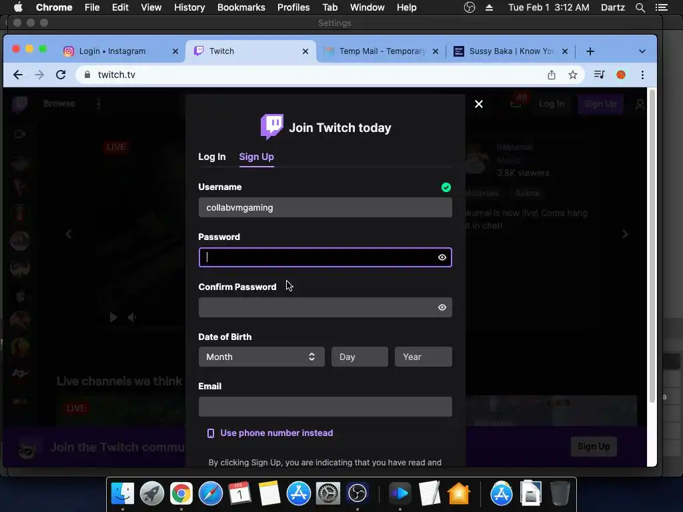Go forward in Chrome
683x512 pixels.
click(x=39, y=75)
